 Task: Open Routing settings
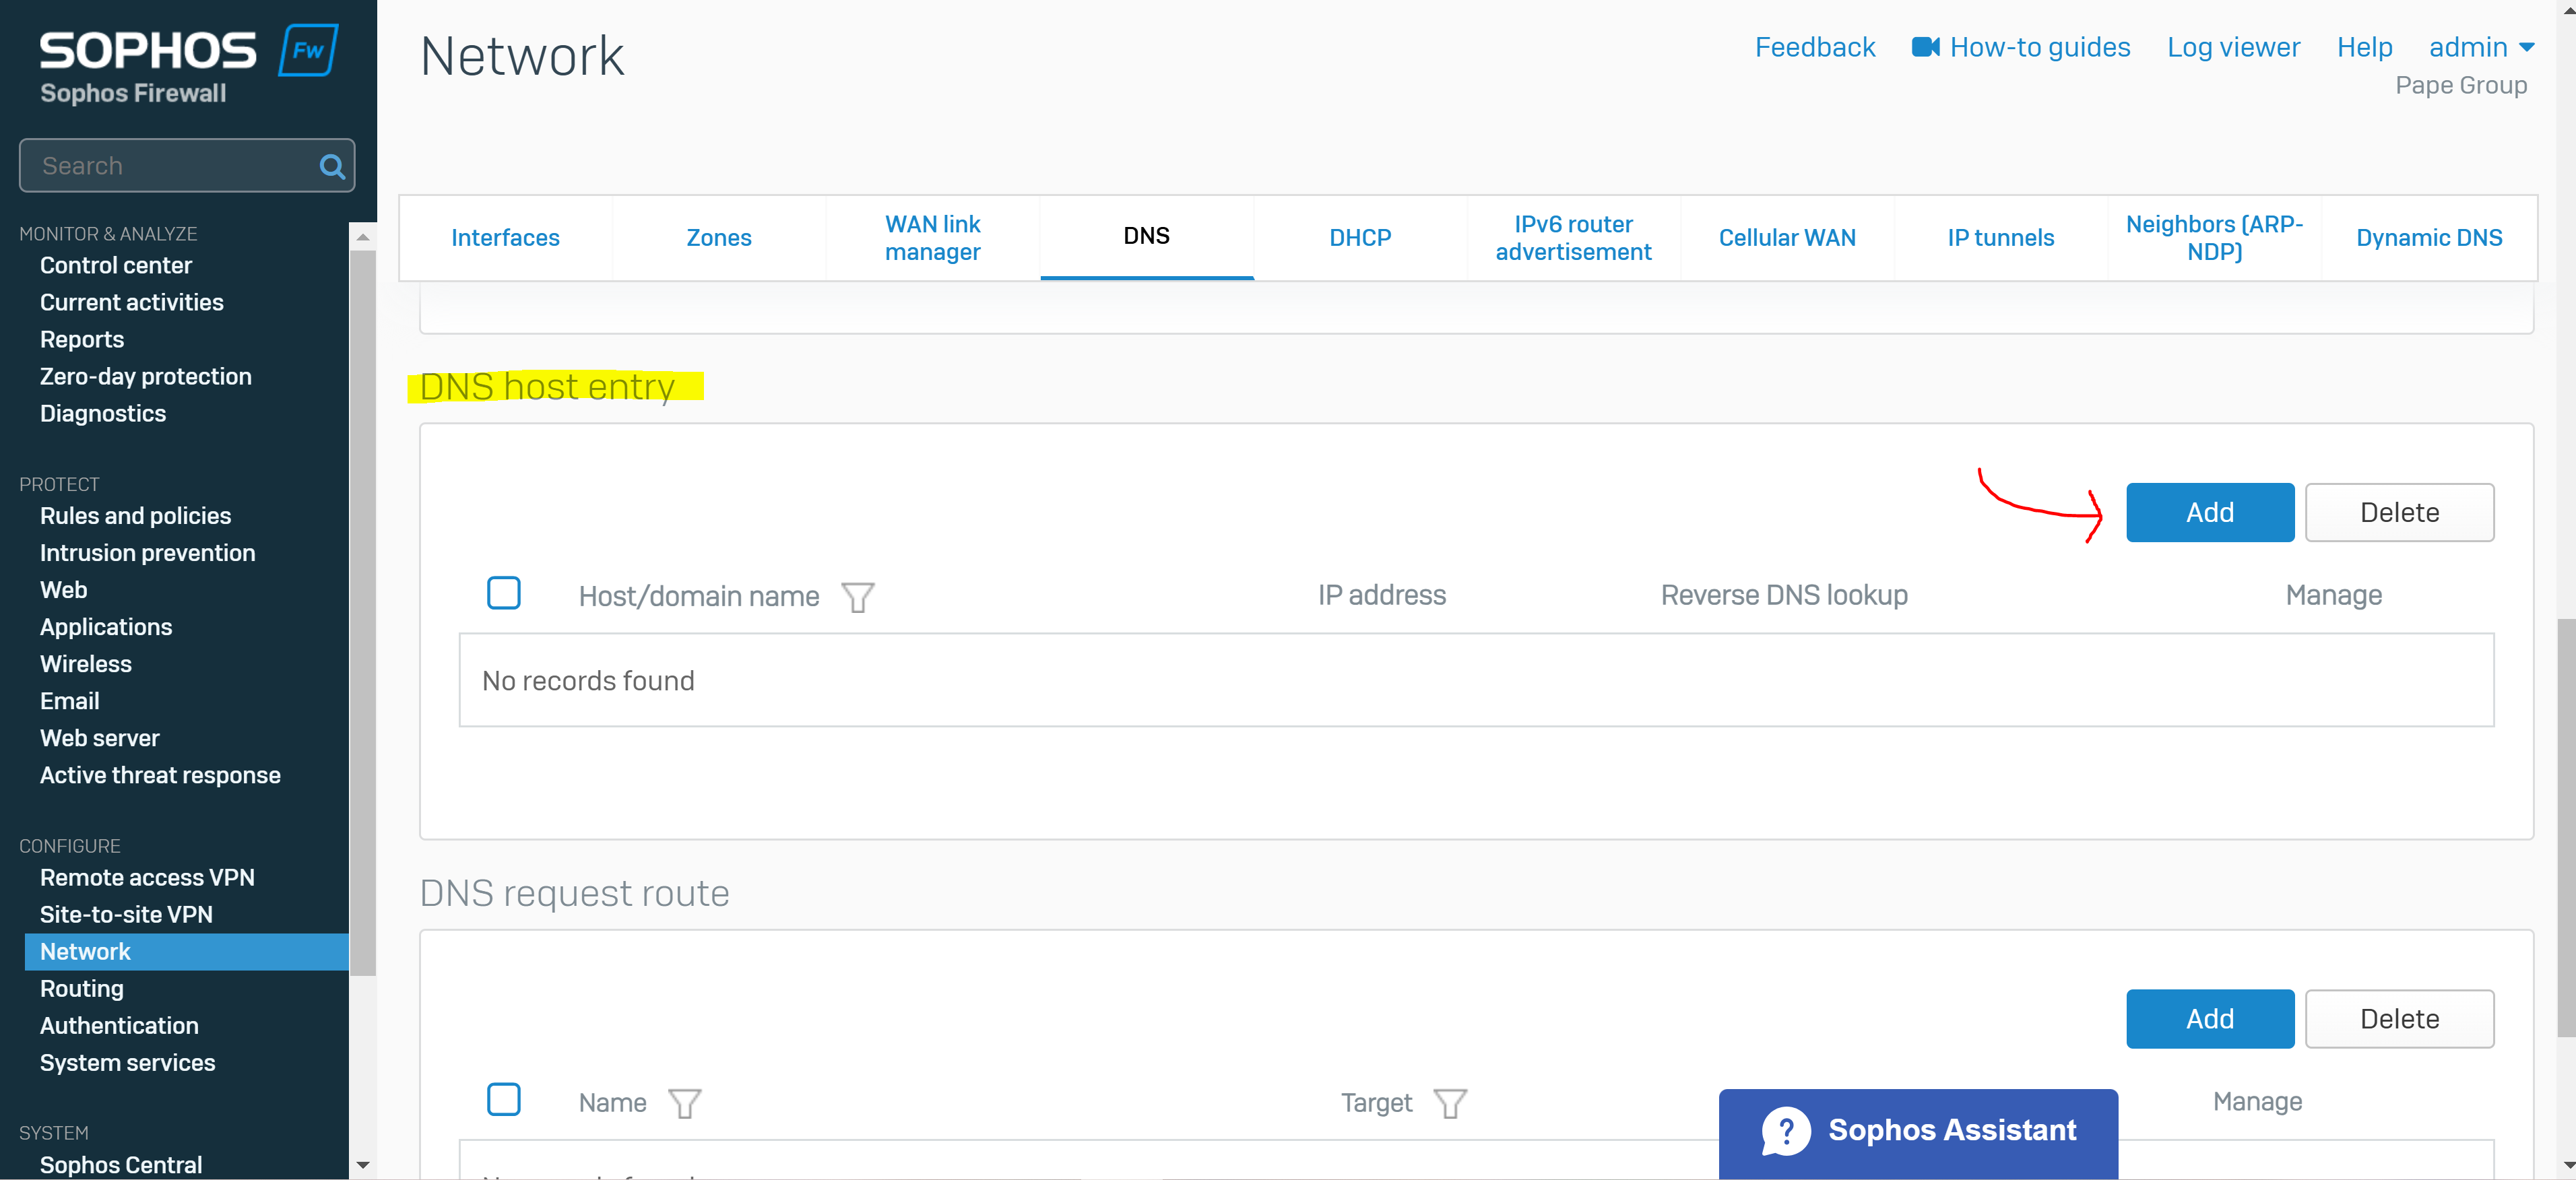click(82, 988)
